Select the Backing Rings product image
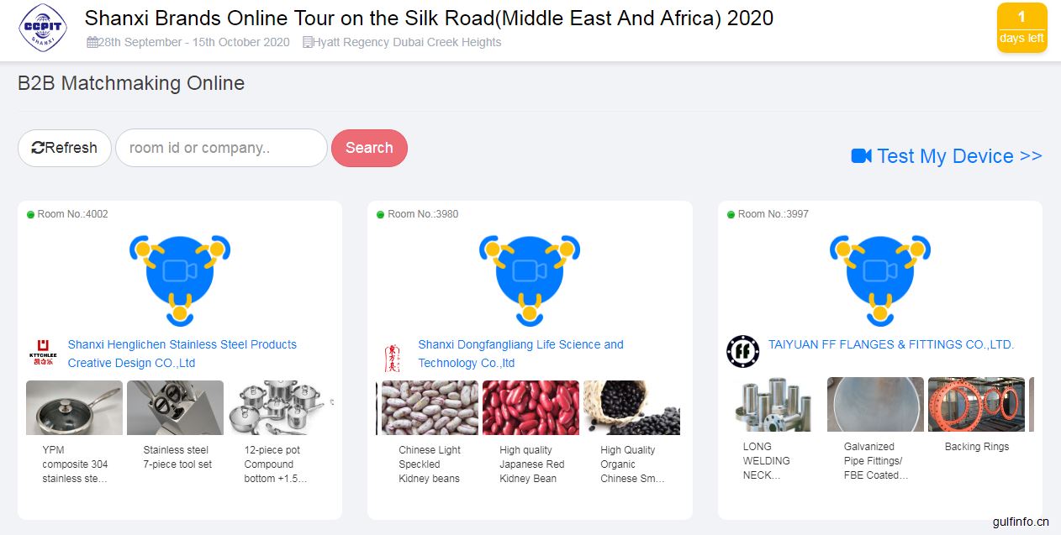 976,404
